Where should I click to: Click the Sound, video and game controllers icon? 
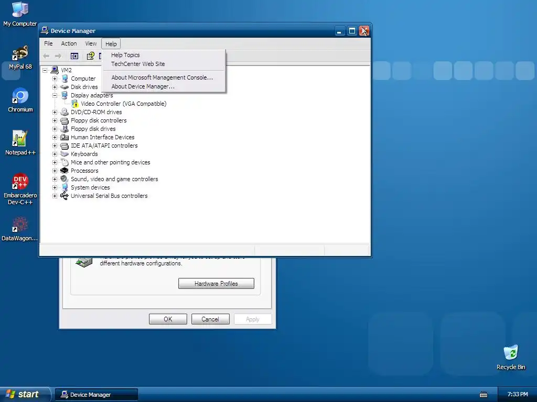point(65,179)
